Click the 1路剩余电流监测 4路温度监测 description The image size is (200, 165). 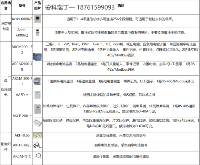click(121, 81)
